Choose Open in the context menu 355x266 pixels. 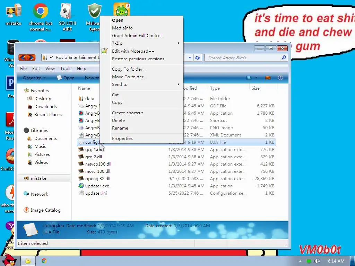(141, 20)
